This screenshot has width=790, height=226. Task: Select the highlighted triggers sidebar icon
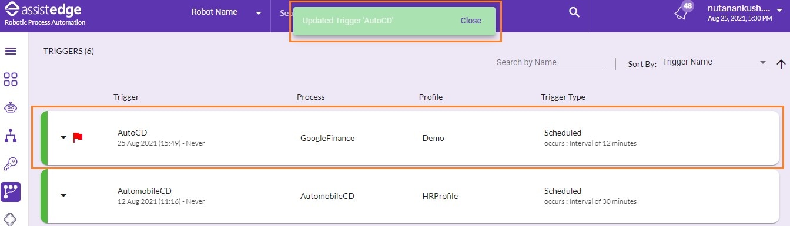click(11, 191)
